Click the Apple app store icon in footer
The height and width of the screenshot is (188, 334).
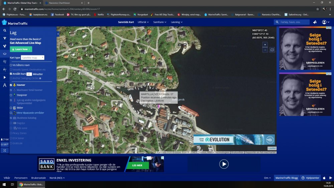[x=324, y=178]
